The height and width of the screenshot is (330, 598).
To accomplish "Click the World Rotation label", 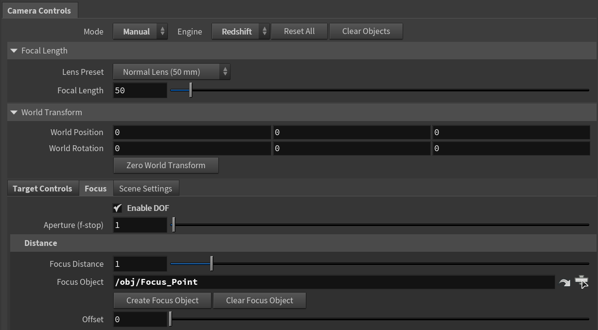I will 76,148.
